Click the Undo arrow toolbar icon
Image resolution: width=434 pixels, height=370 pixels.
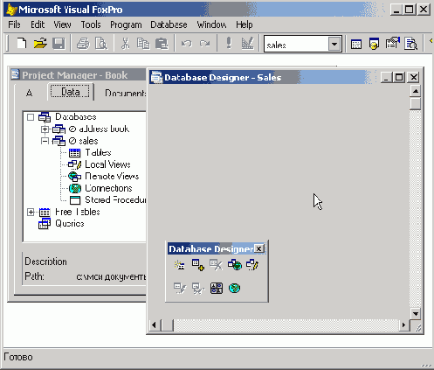187,44
